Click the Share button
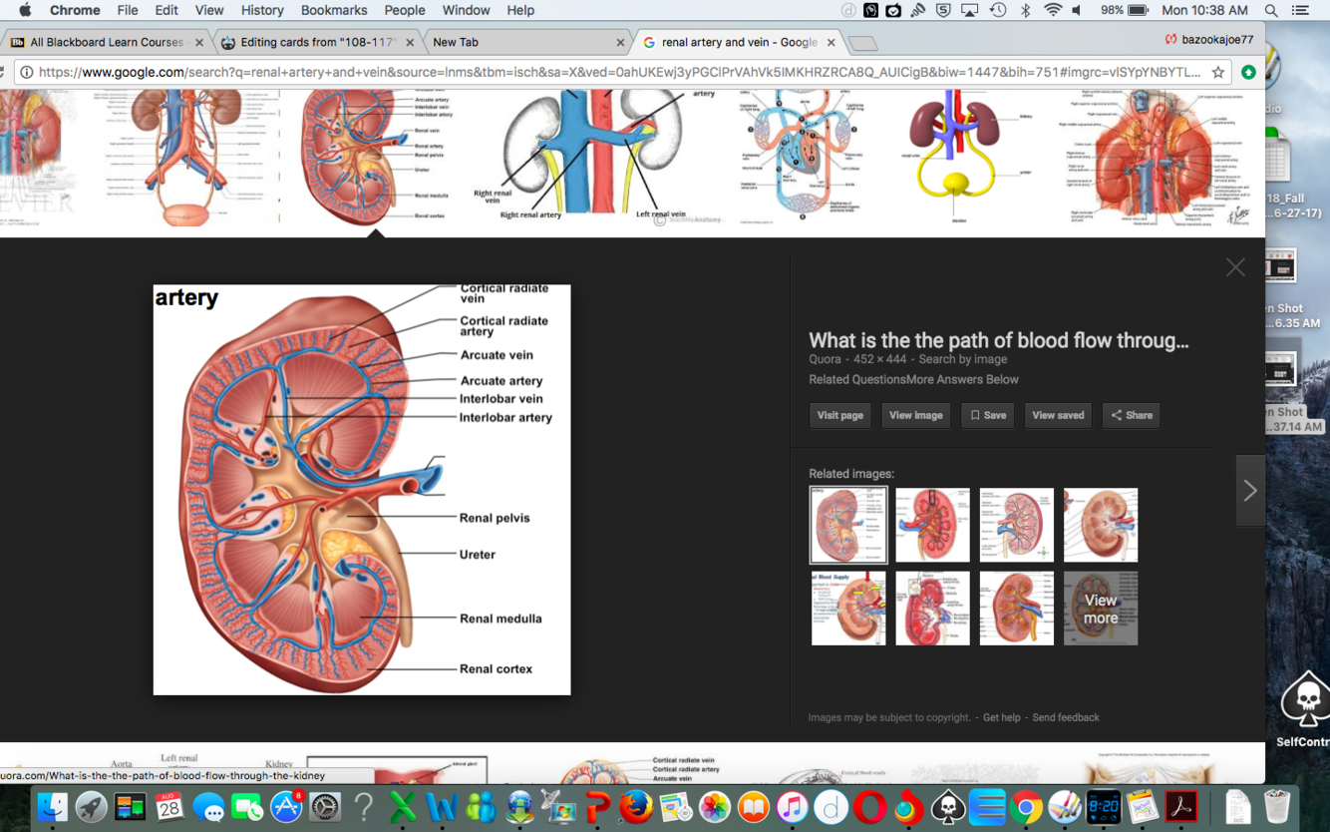Screen dimensions: 1330x832 pyautogui.click(x=1132, y=415)
